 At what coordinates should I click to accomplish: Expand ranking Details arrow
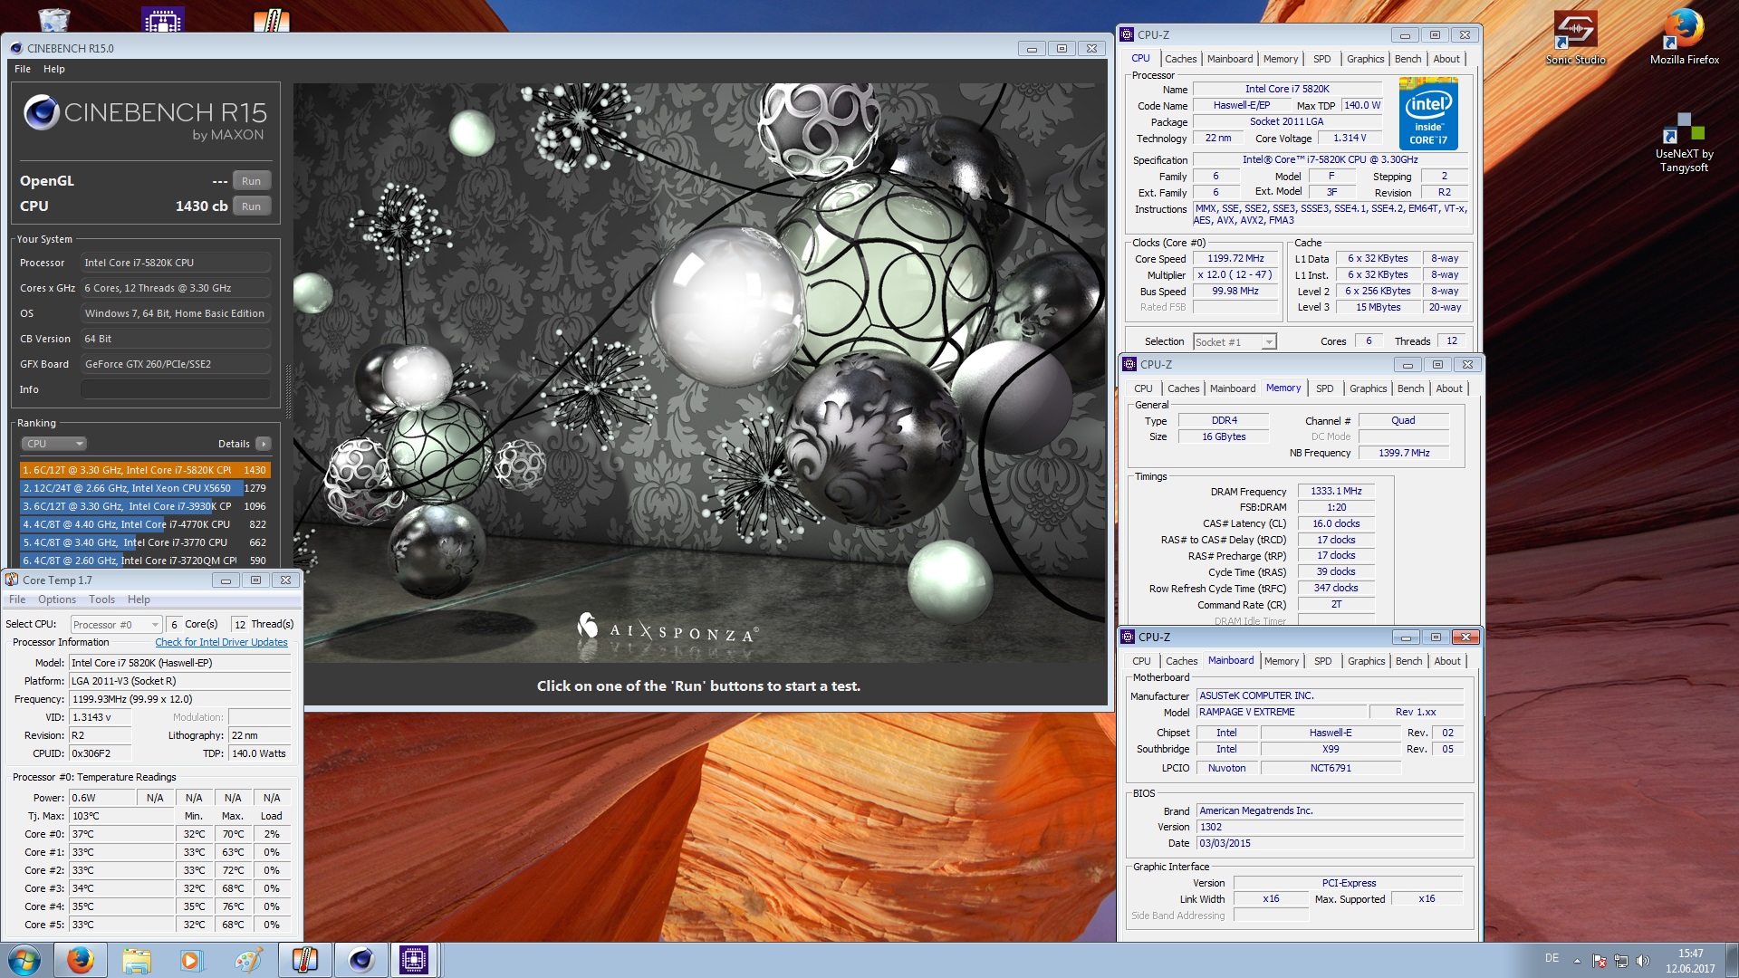[x=263, y=444]
